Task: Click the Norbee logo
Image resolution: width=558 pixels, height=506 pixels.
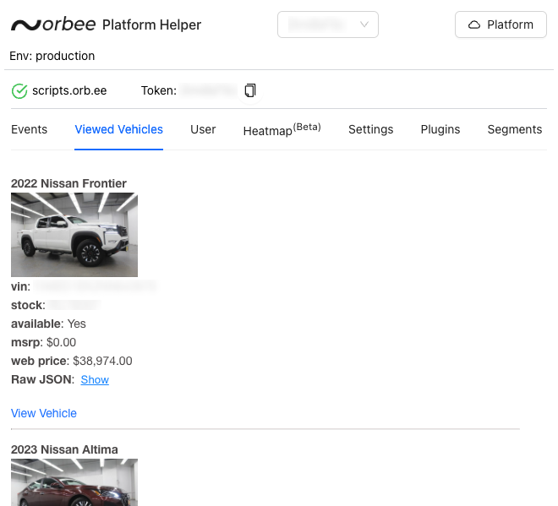Action: pyautogui.click(x=53, y=24)
